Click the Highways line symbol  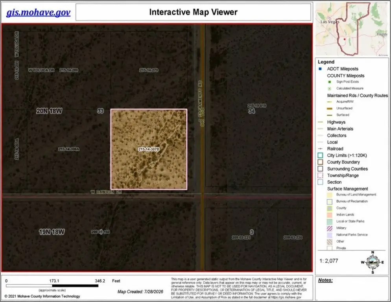tap(321, 122)
